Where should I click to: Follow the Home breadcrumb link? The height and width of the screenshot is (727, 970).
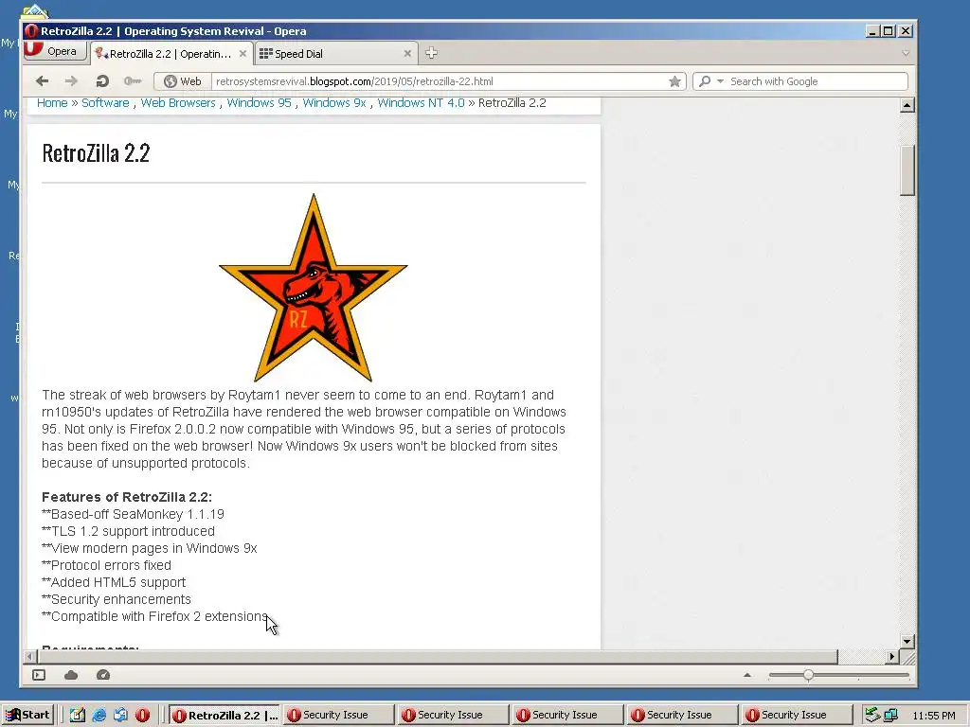[52, 102]
